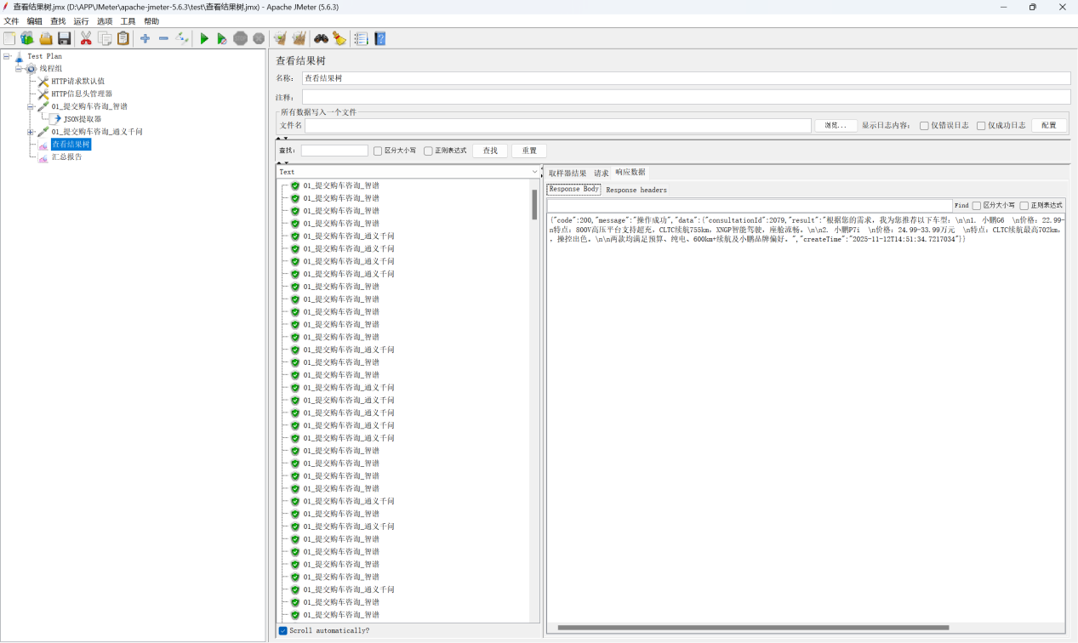Screen dimensions: 1078x643
Task: Clear all results with double broom icon
Action: coord(299,38)
